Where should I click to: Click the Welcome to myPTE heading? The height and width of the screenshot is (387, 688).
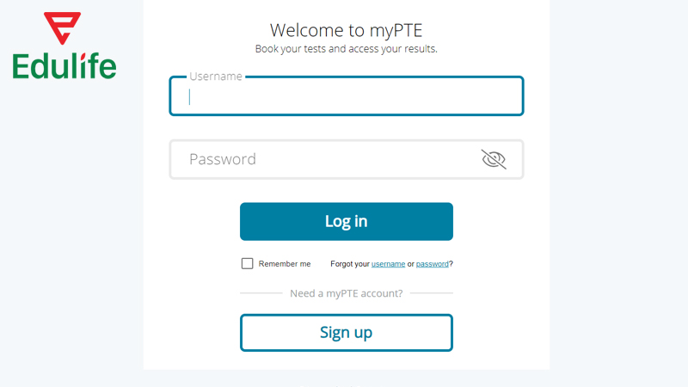click(x=346, y=31)
